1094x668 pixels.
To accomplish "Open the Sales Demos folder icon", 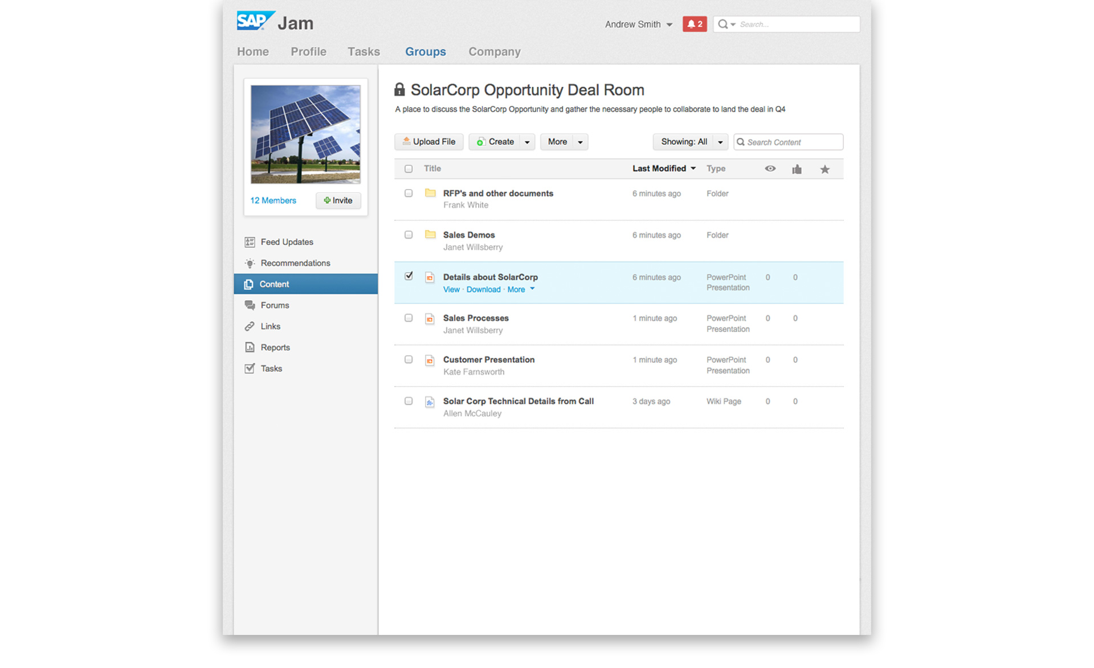I will click(x=430, y=235).
